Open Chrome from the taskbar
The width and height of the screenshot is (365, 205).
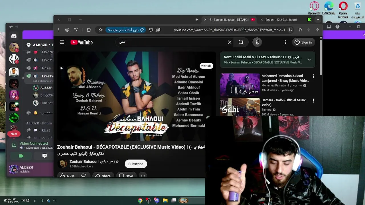[140, 200]
